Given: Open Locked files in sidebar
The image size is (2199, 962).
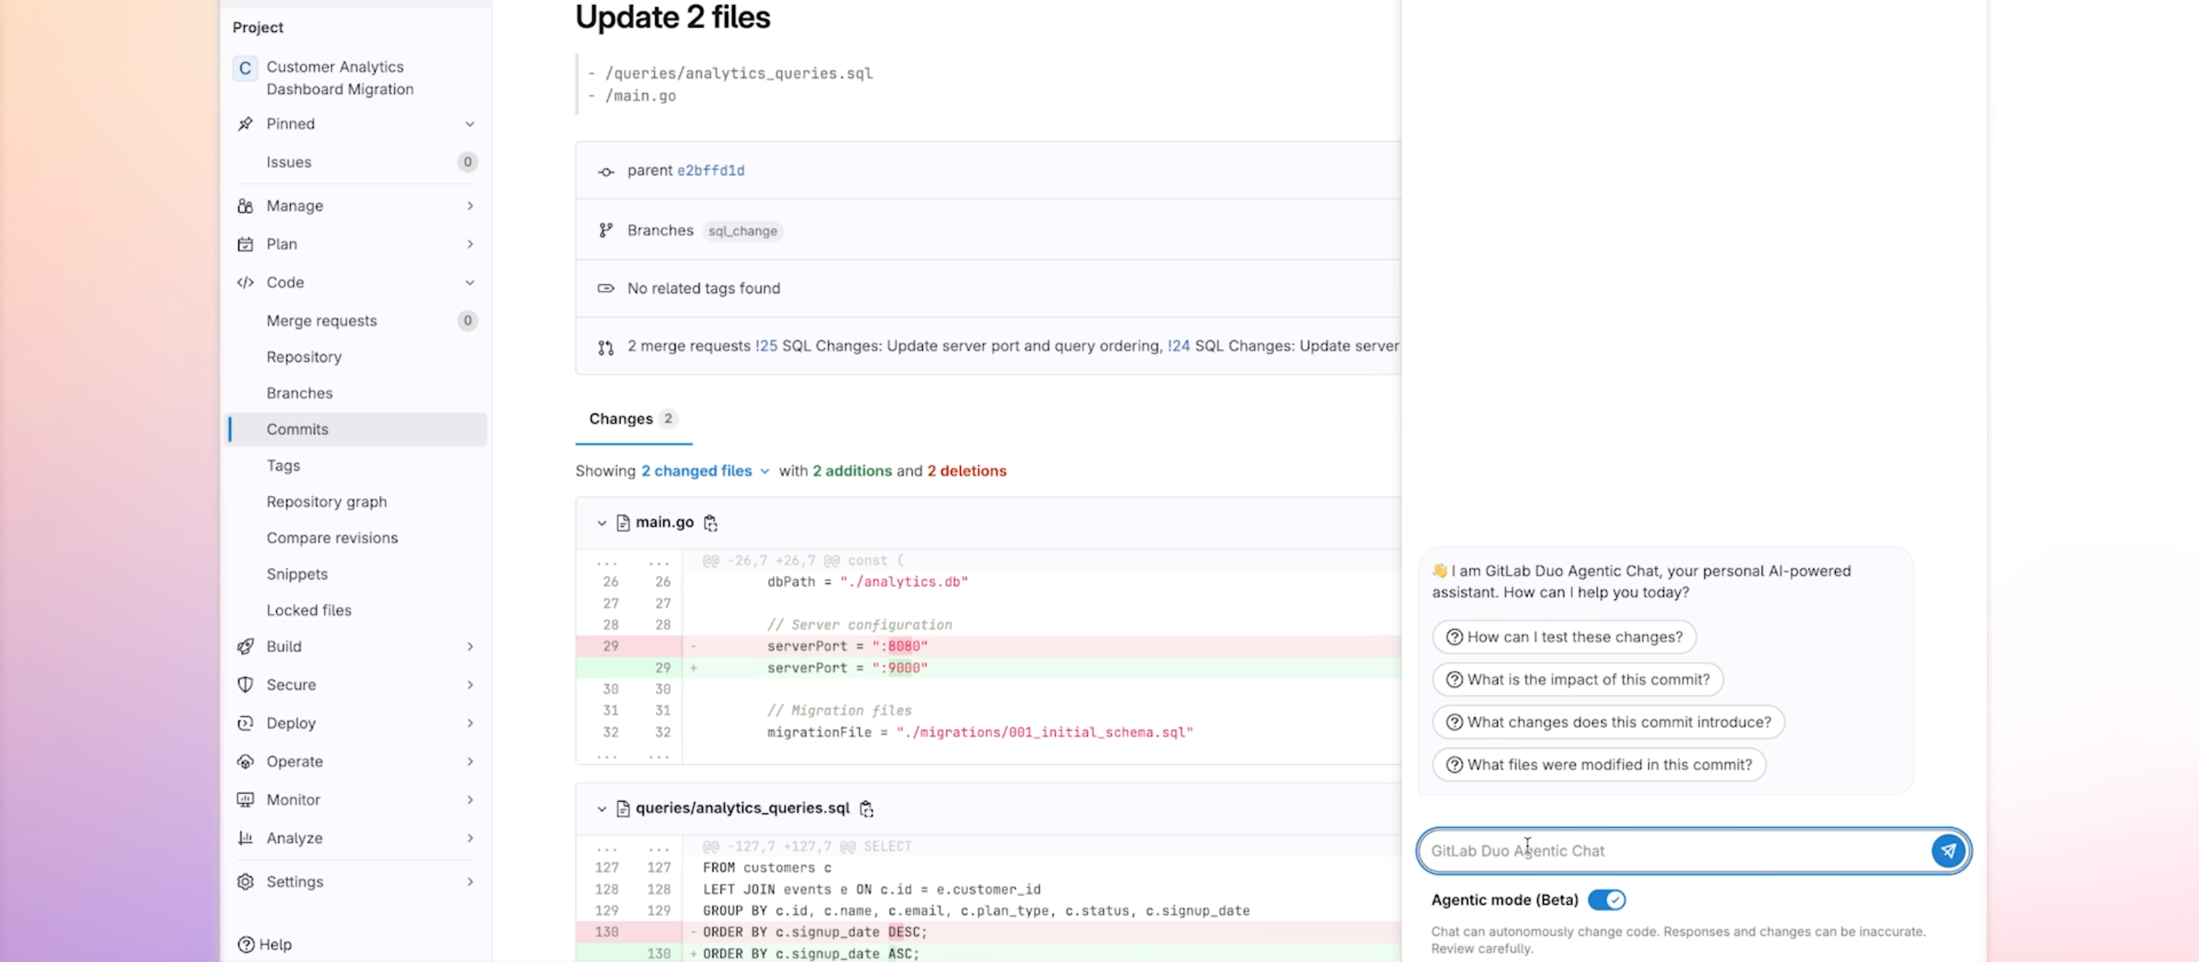Looking at the screenshot, I should click(x=357, y=610).
